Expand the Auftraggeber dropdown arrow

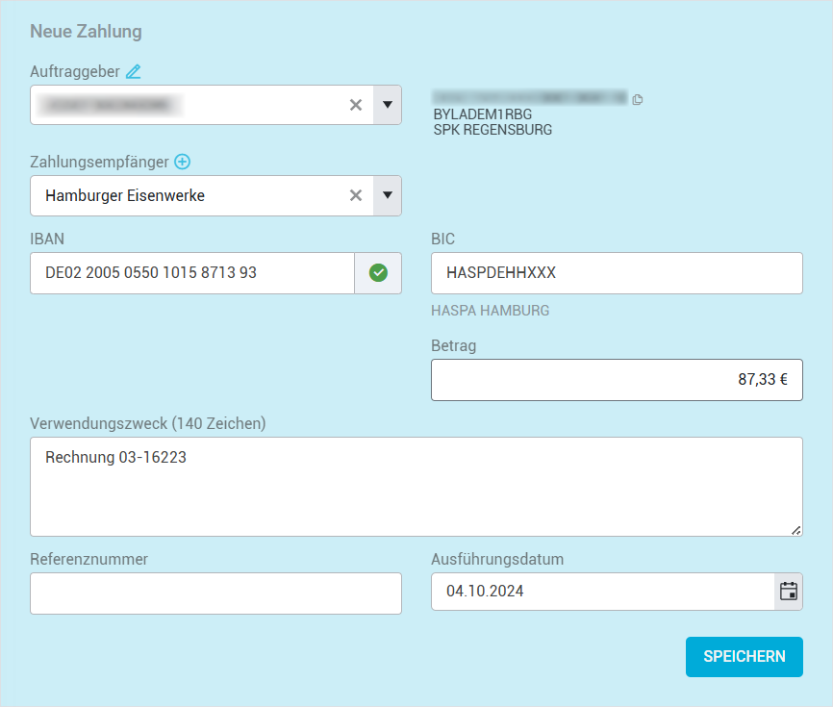[388, 105]
